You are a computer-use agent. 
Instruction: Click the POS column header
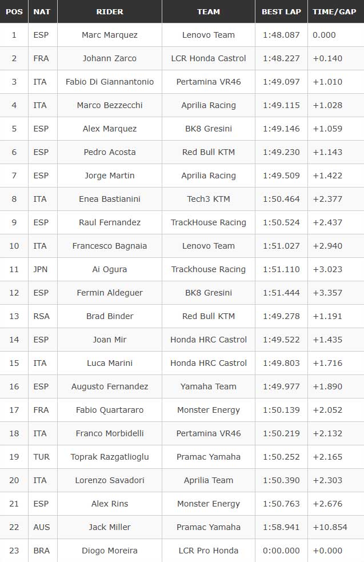[x=14, y=11]
